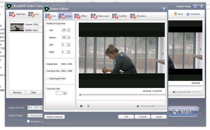Screen dimensions: 210x130
Task: Increase the Right crop value
Action: pos(69,51)
